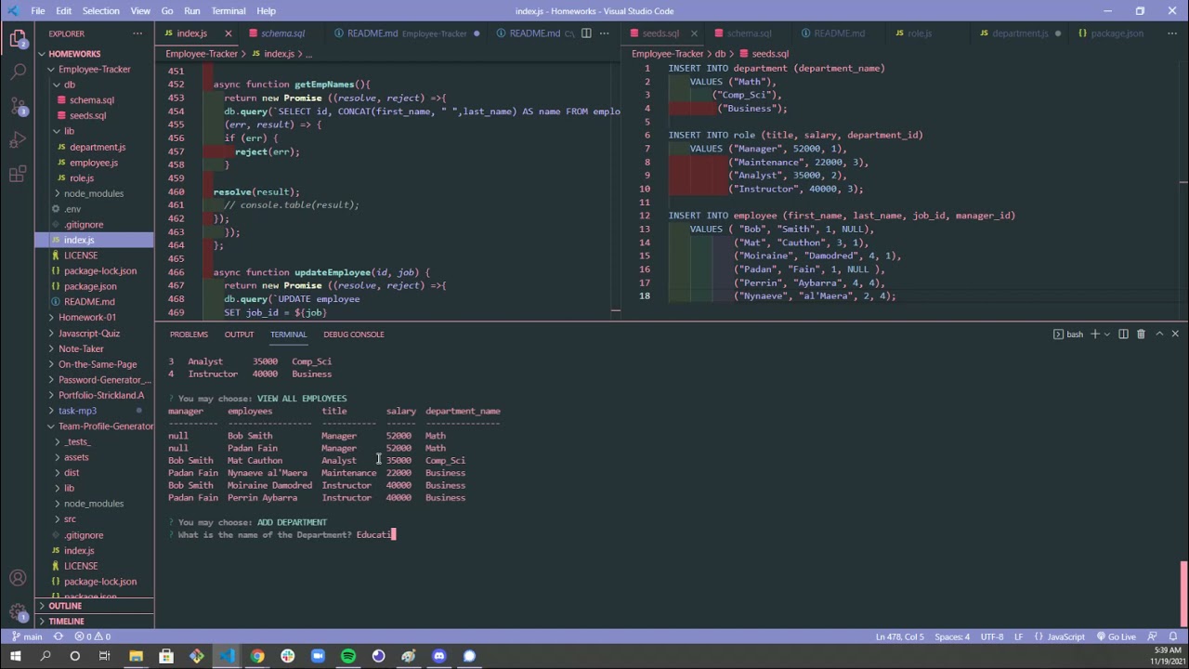Screen dimensions: 1189x669
Task: Open Google Chrome from the taskbar
Action: [257, 656]
